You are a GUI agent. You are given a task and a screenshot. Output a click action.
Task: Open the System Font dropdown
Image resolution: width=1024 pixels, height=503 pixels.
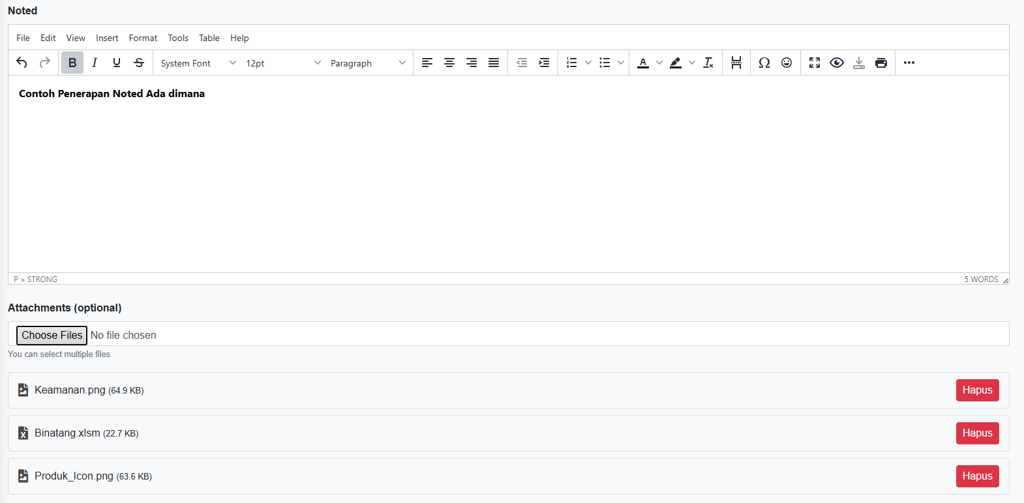point(198,63)
